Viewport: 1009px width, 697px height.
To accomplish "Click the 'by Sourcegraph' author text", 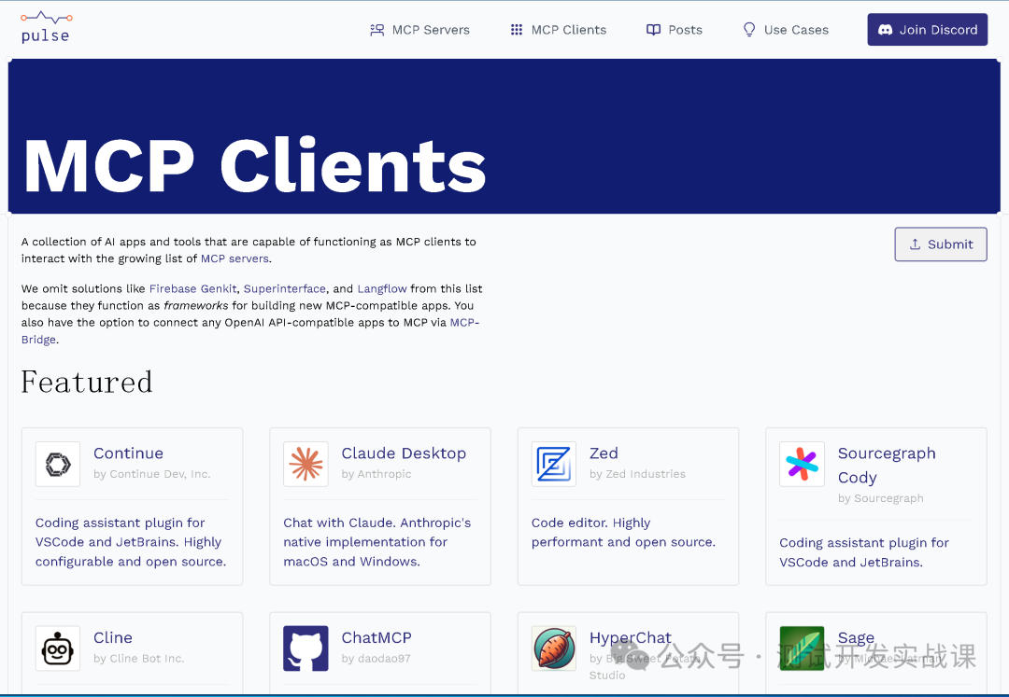I will click(881, 498).
